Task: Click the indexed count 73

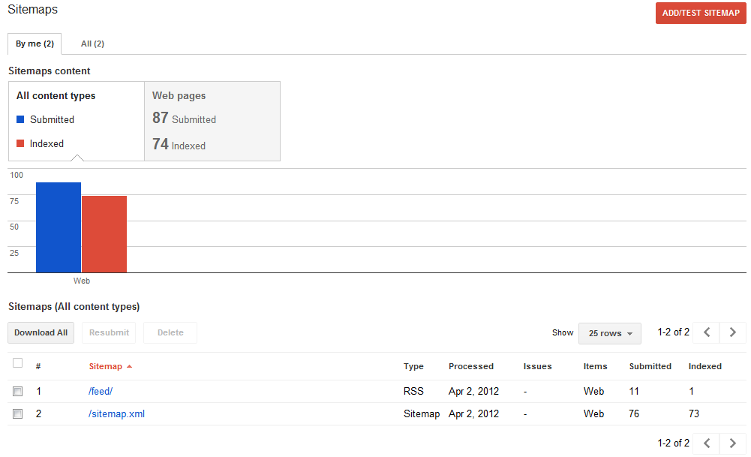Action: click(x=694, y=414)
